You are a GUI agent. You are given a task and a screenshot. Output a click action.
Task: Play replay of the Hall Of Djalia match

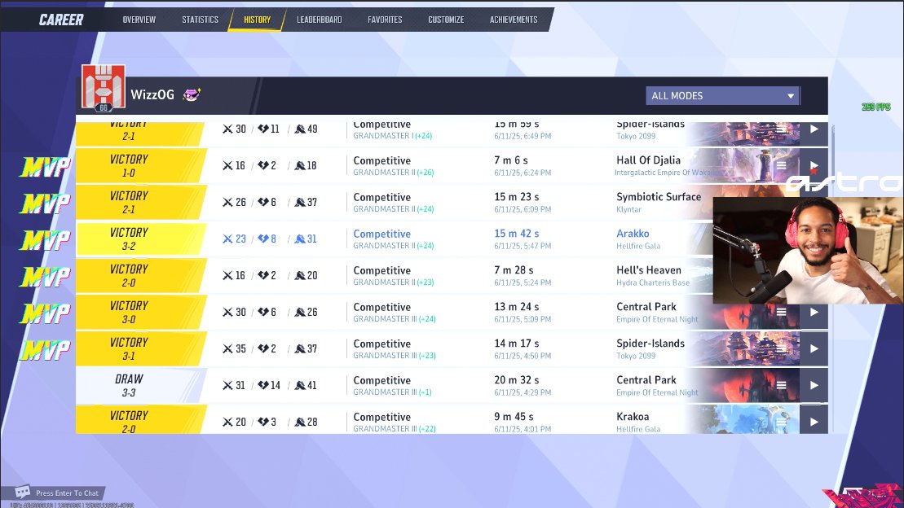(814, 165)
